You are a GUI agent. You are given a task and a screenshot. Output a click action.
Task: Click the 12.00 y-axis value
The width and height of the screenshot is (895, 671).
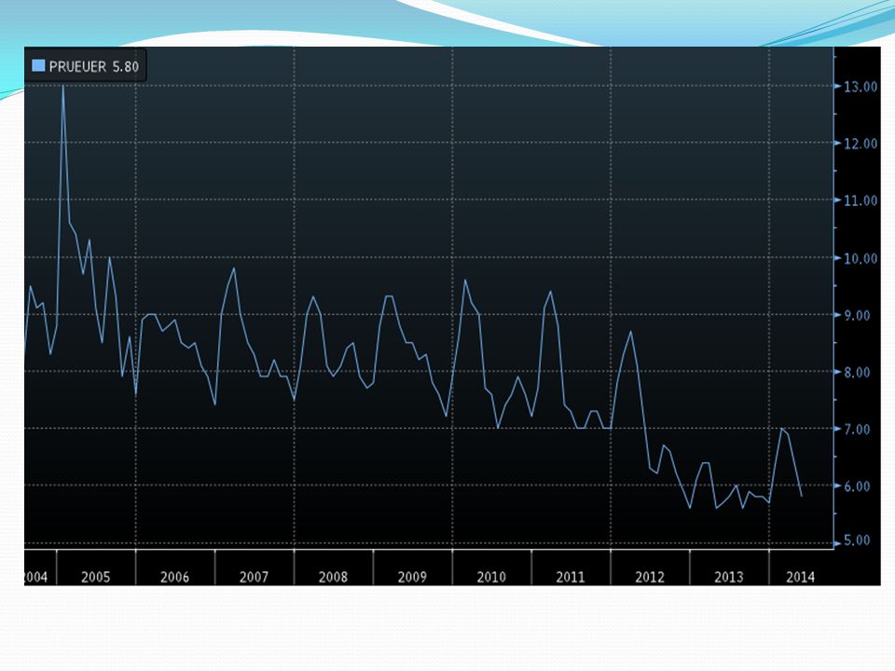pos(861,144)
